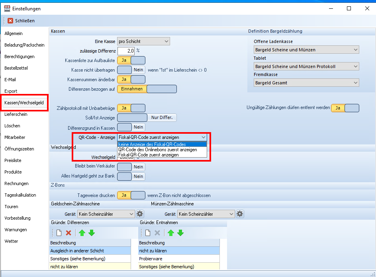
Task: Add a new entry under Gründe: Entnahmen
Action: 148,233
